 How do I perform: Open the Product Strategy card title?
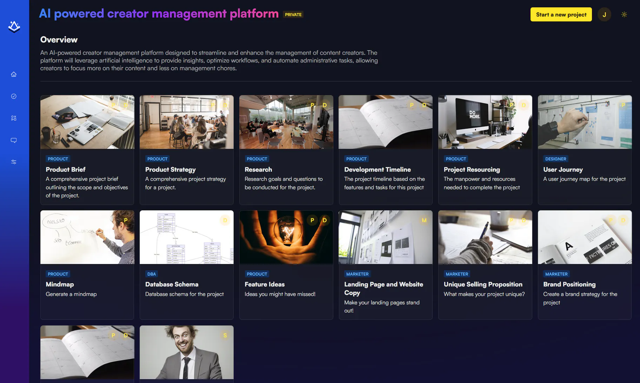click(x=171, y=170)
